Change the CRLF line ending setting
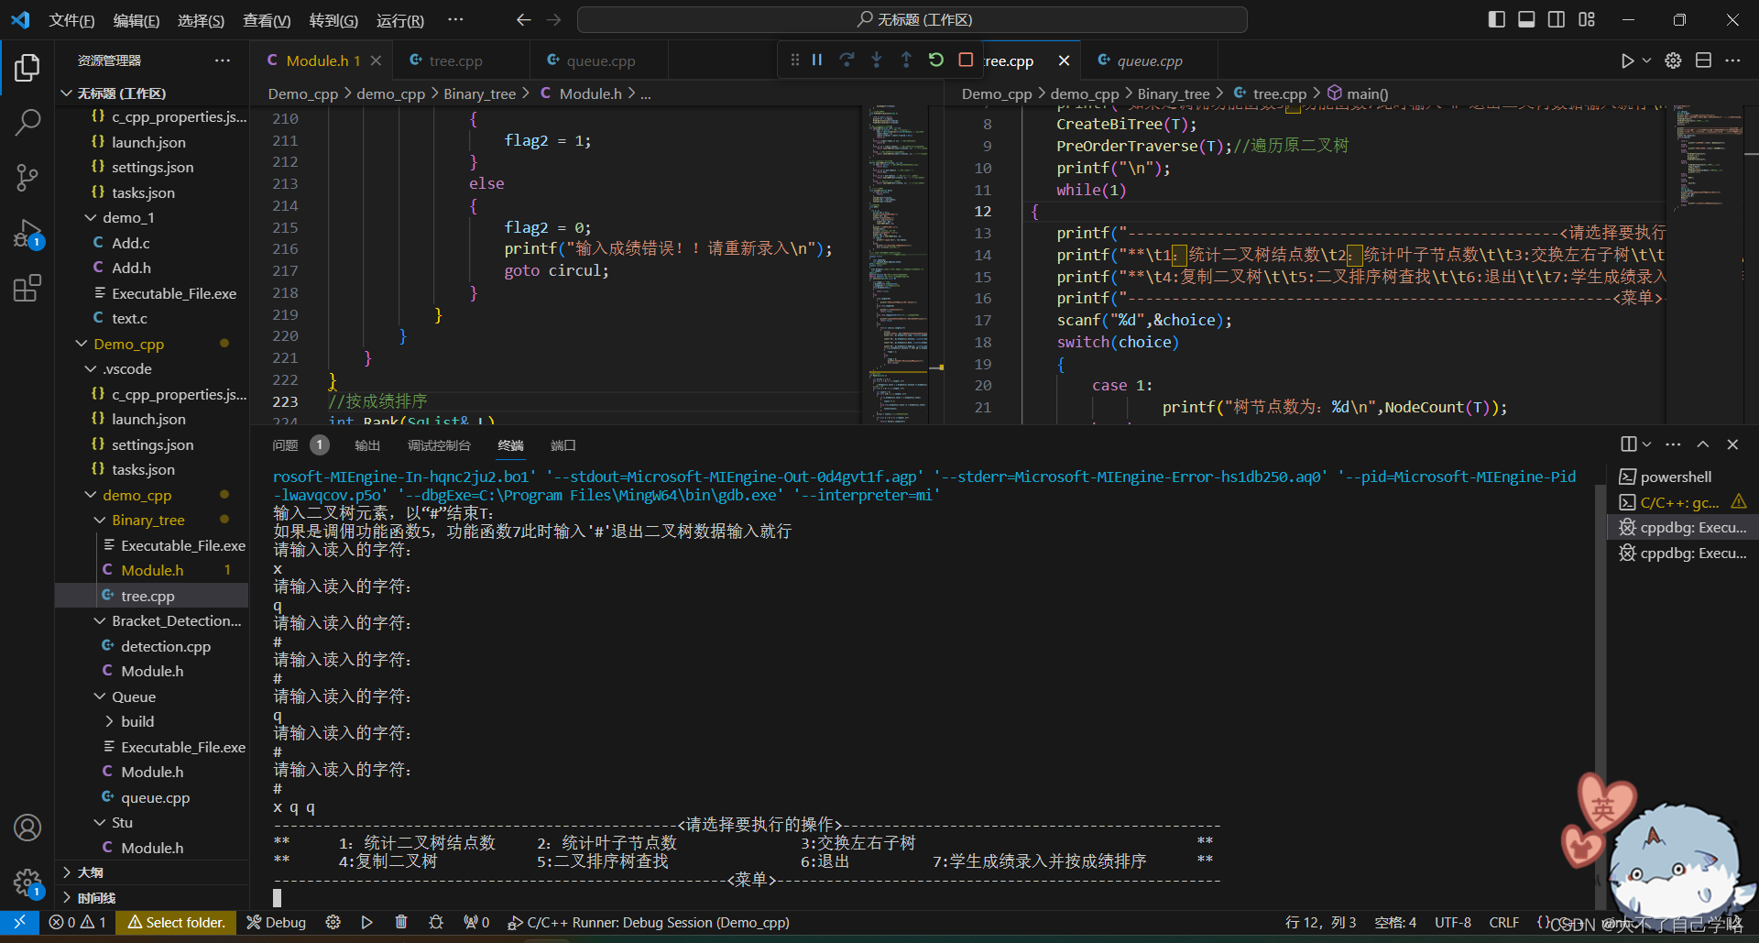This screenshot has height=943, width=1759. [x=1503, y=922]
